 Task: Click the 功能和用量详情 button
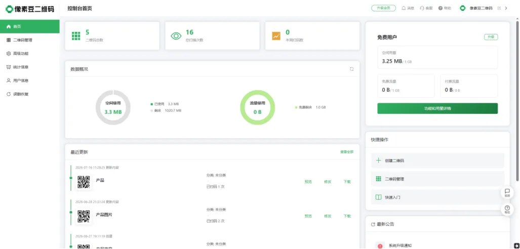tap(437, 108)
